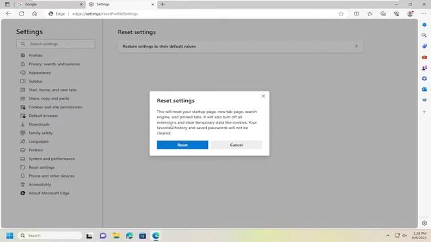Select Default browser settings
The width and height of the screenshot is (431, 242).
coord(43,116)
